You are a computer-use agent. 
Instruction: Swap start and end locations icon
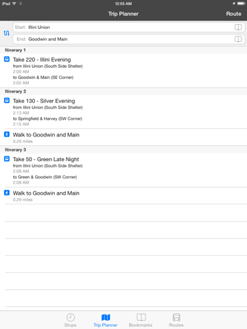(x=7, y=33)
